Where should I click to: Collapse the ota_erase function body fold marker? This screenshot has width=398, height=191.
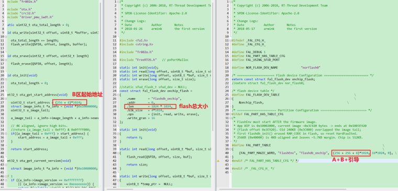(x=6, y=60)
